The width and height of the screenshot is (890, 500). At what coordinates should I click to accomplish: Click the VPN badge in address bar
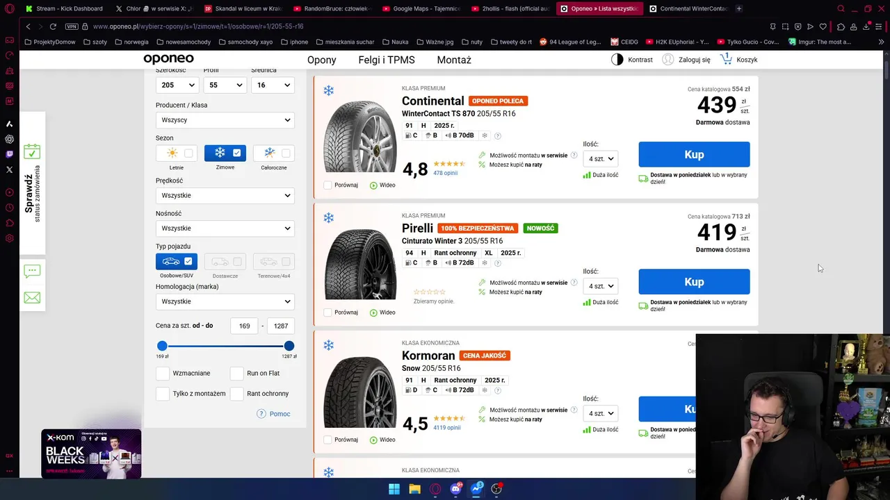pyautogui.click(x=72, y=26)
